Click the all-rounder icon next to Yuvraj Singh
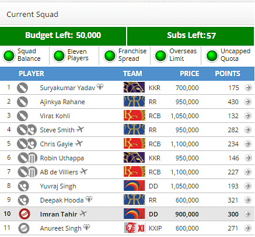 point(23,186)
